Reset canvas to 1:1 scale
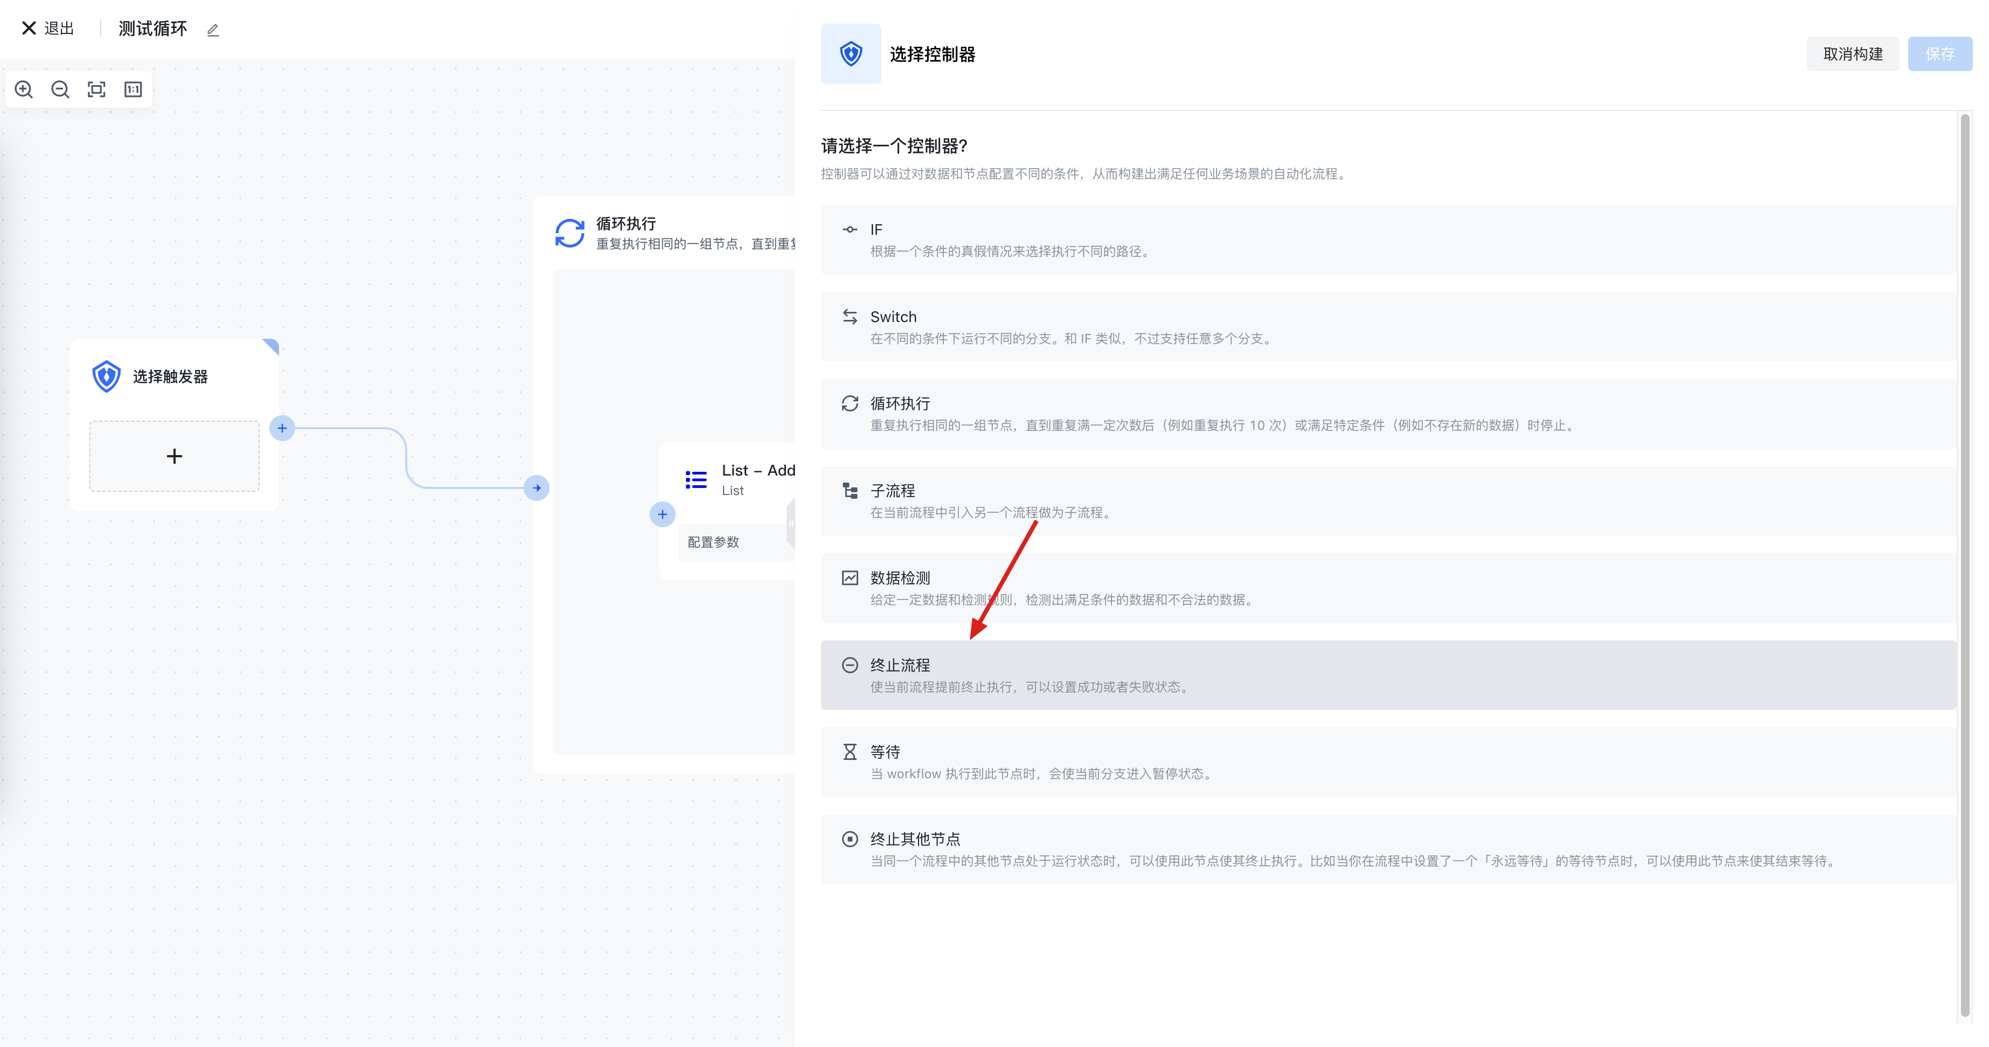Viewport: 1989px width, 1047px height. click(133, 89)
